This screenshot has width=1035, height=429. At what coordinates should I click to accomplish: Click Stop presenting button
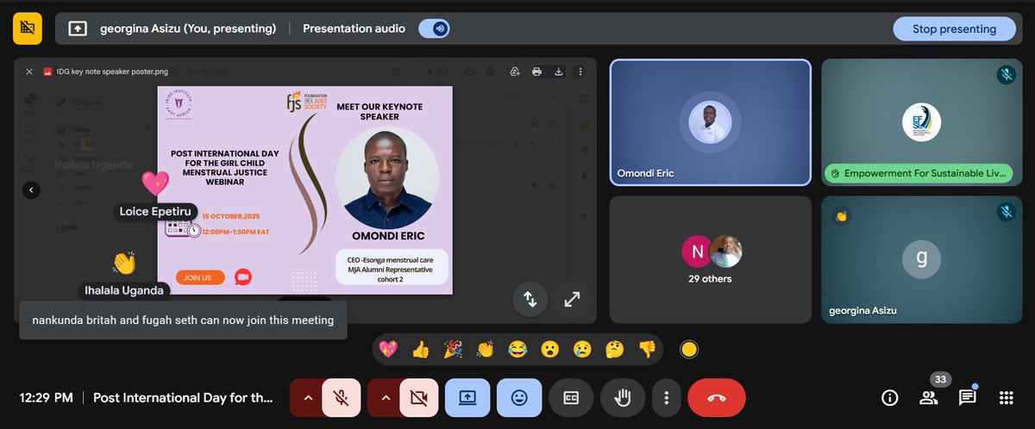pos(954,28)
